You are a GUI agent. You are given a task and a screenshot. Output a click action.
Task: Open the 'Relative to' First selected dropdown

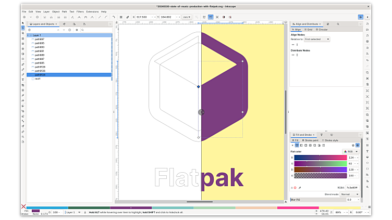click(317, 39)
